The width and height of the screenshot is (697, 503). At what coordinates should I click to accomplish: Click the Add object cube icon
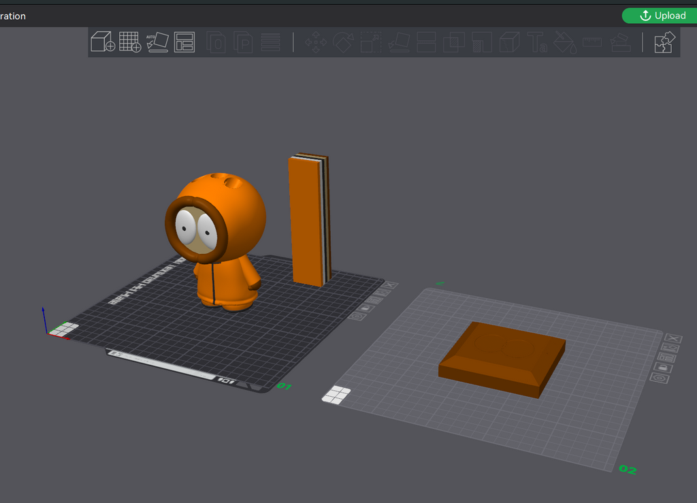pyautogui.click(x=103, y=42)
